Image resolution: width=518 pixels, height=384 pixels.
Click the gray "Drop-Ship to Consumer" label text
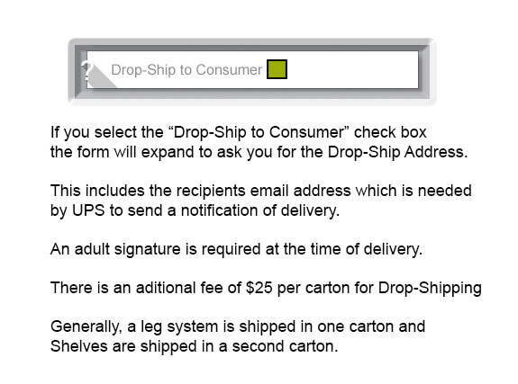pyautogui.click(x=186, y=70)
